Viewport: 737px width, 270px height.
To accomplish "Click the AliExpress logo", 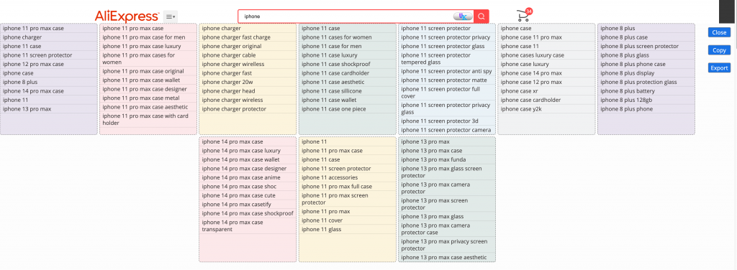I will point(127,17).
